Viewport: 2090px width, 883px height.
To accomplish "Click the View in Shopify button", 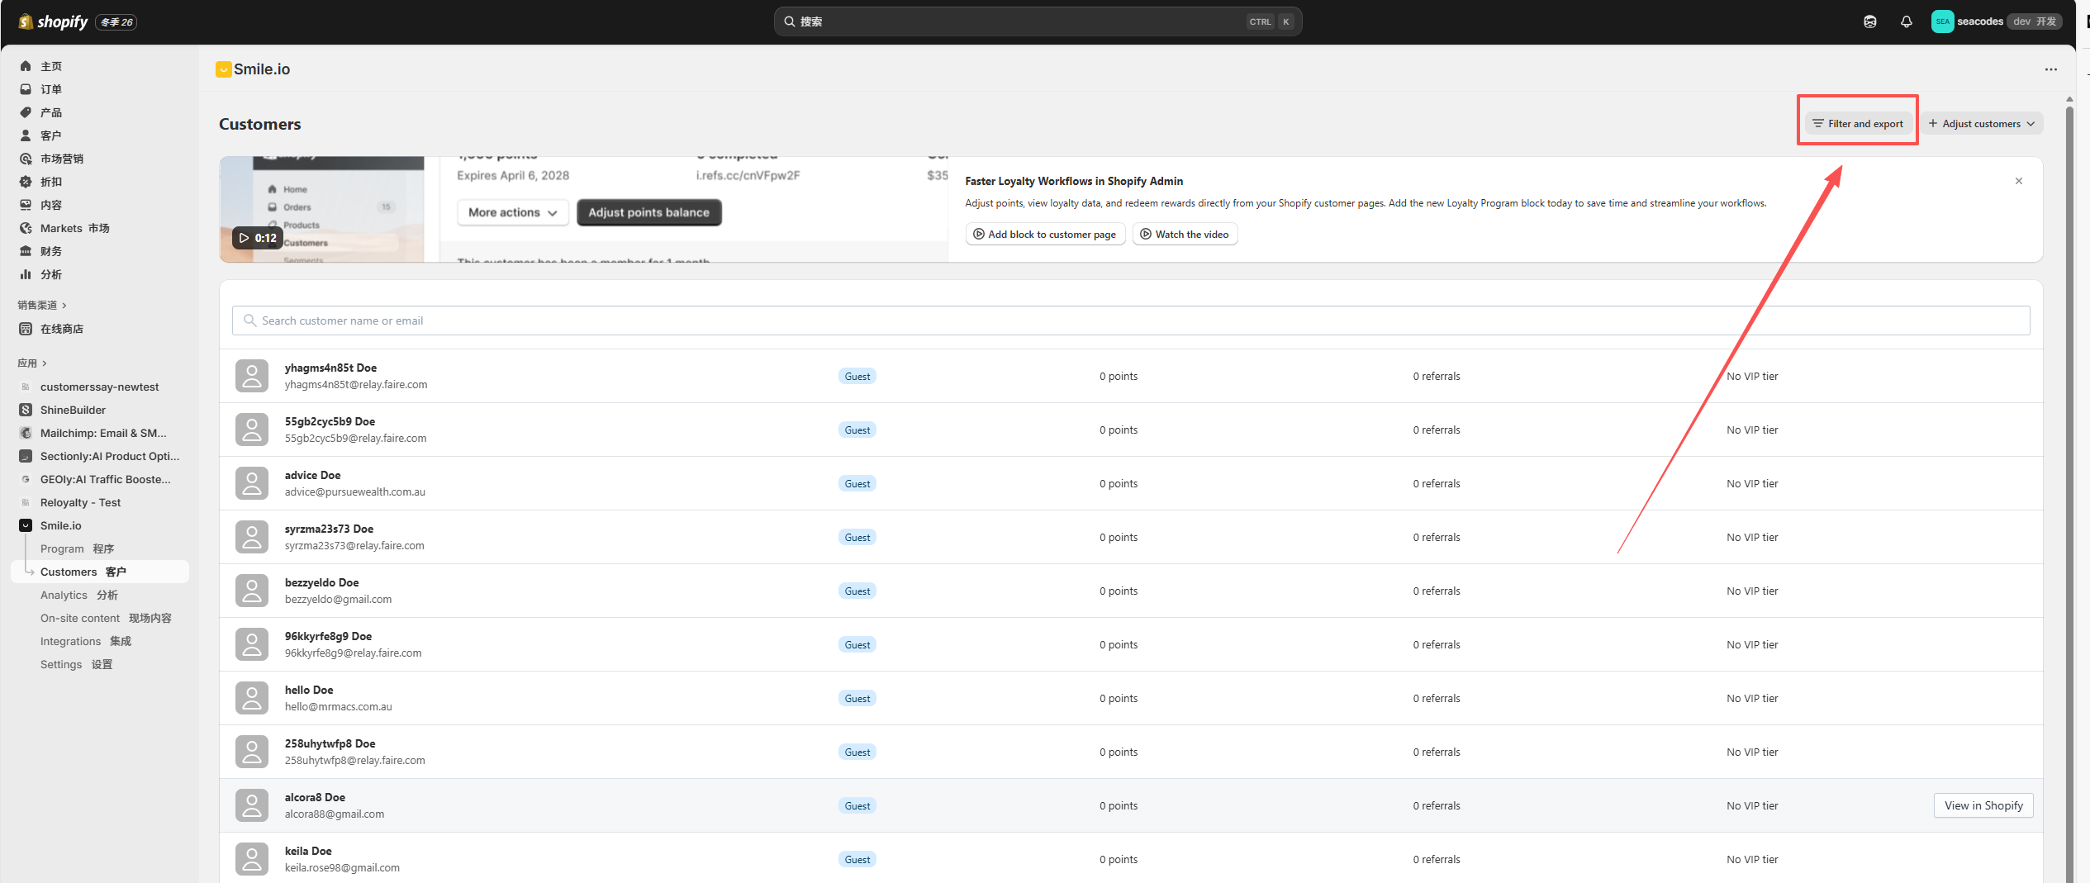I will coord(1983,805).
